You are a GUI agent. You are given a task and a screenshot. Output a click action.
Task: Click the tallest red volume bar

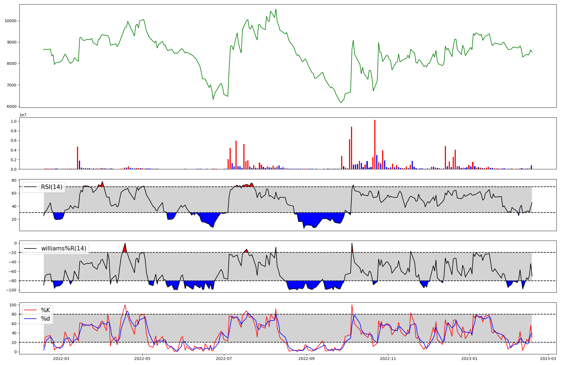coord(375,145)
